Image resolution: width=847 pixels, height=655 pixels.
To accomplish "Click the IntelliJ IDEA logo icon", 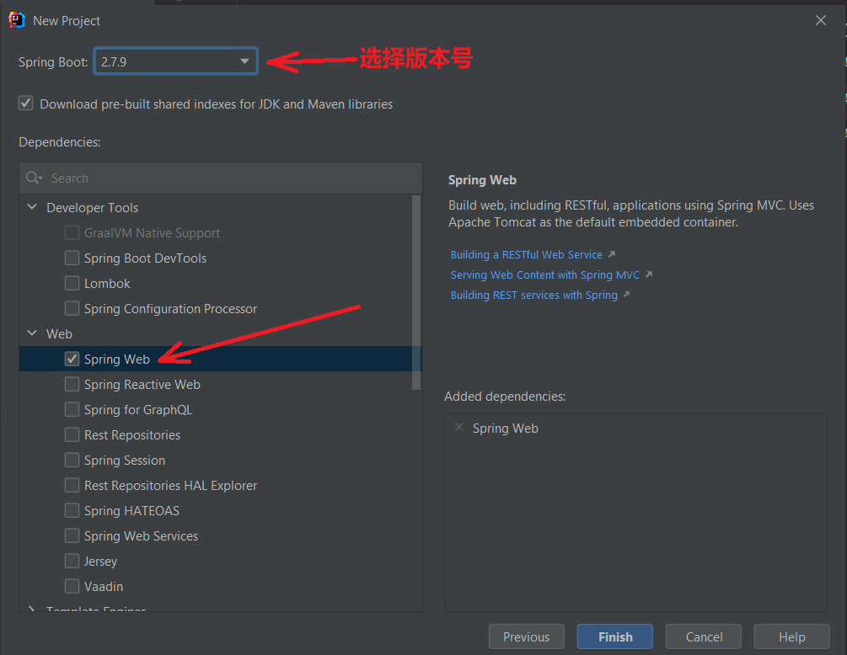I will pos(17,20).
